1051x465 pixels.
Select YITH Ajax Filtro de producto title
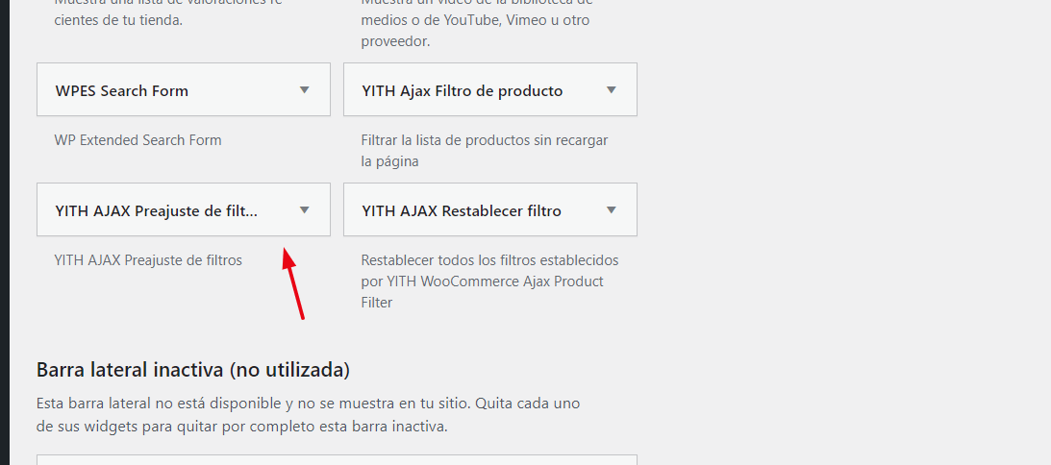462,90
